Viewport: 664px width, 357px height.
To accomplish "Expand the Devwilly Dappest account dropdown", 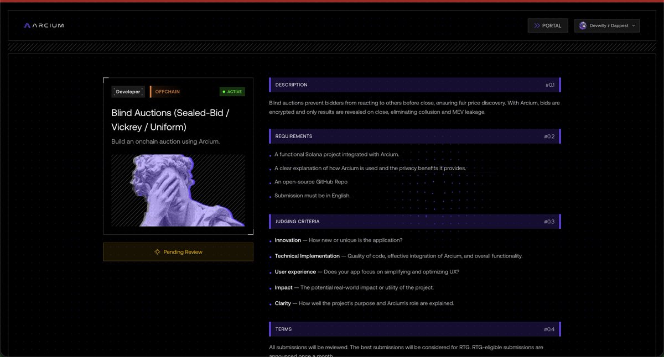I will coord(607,25).
